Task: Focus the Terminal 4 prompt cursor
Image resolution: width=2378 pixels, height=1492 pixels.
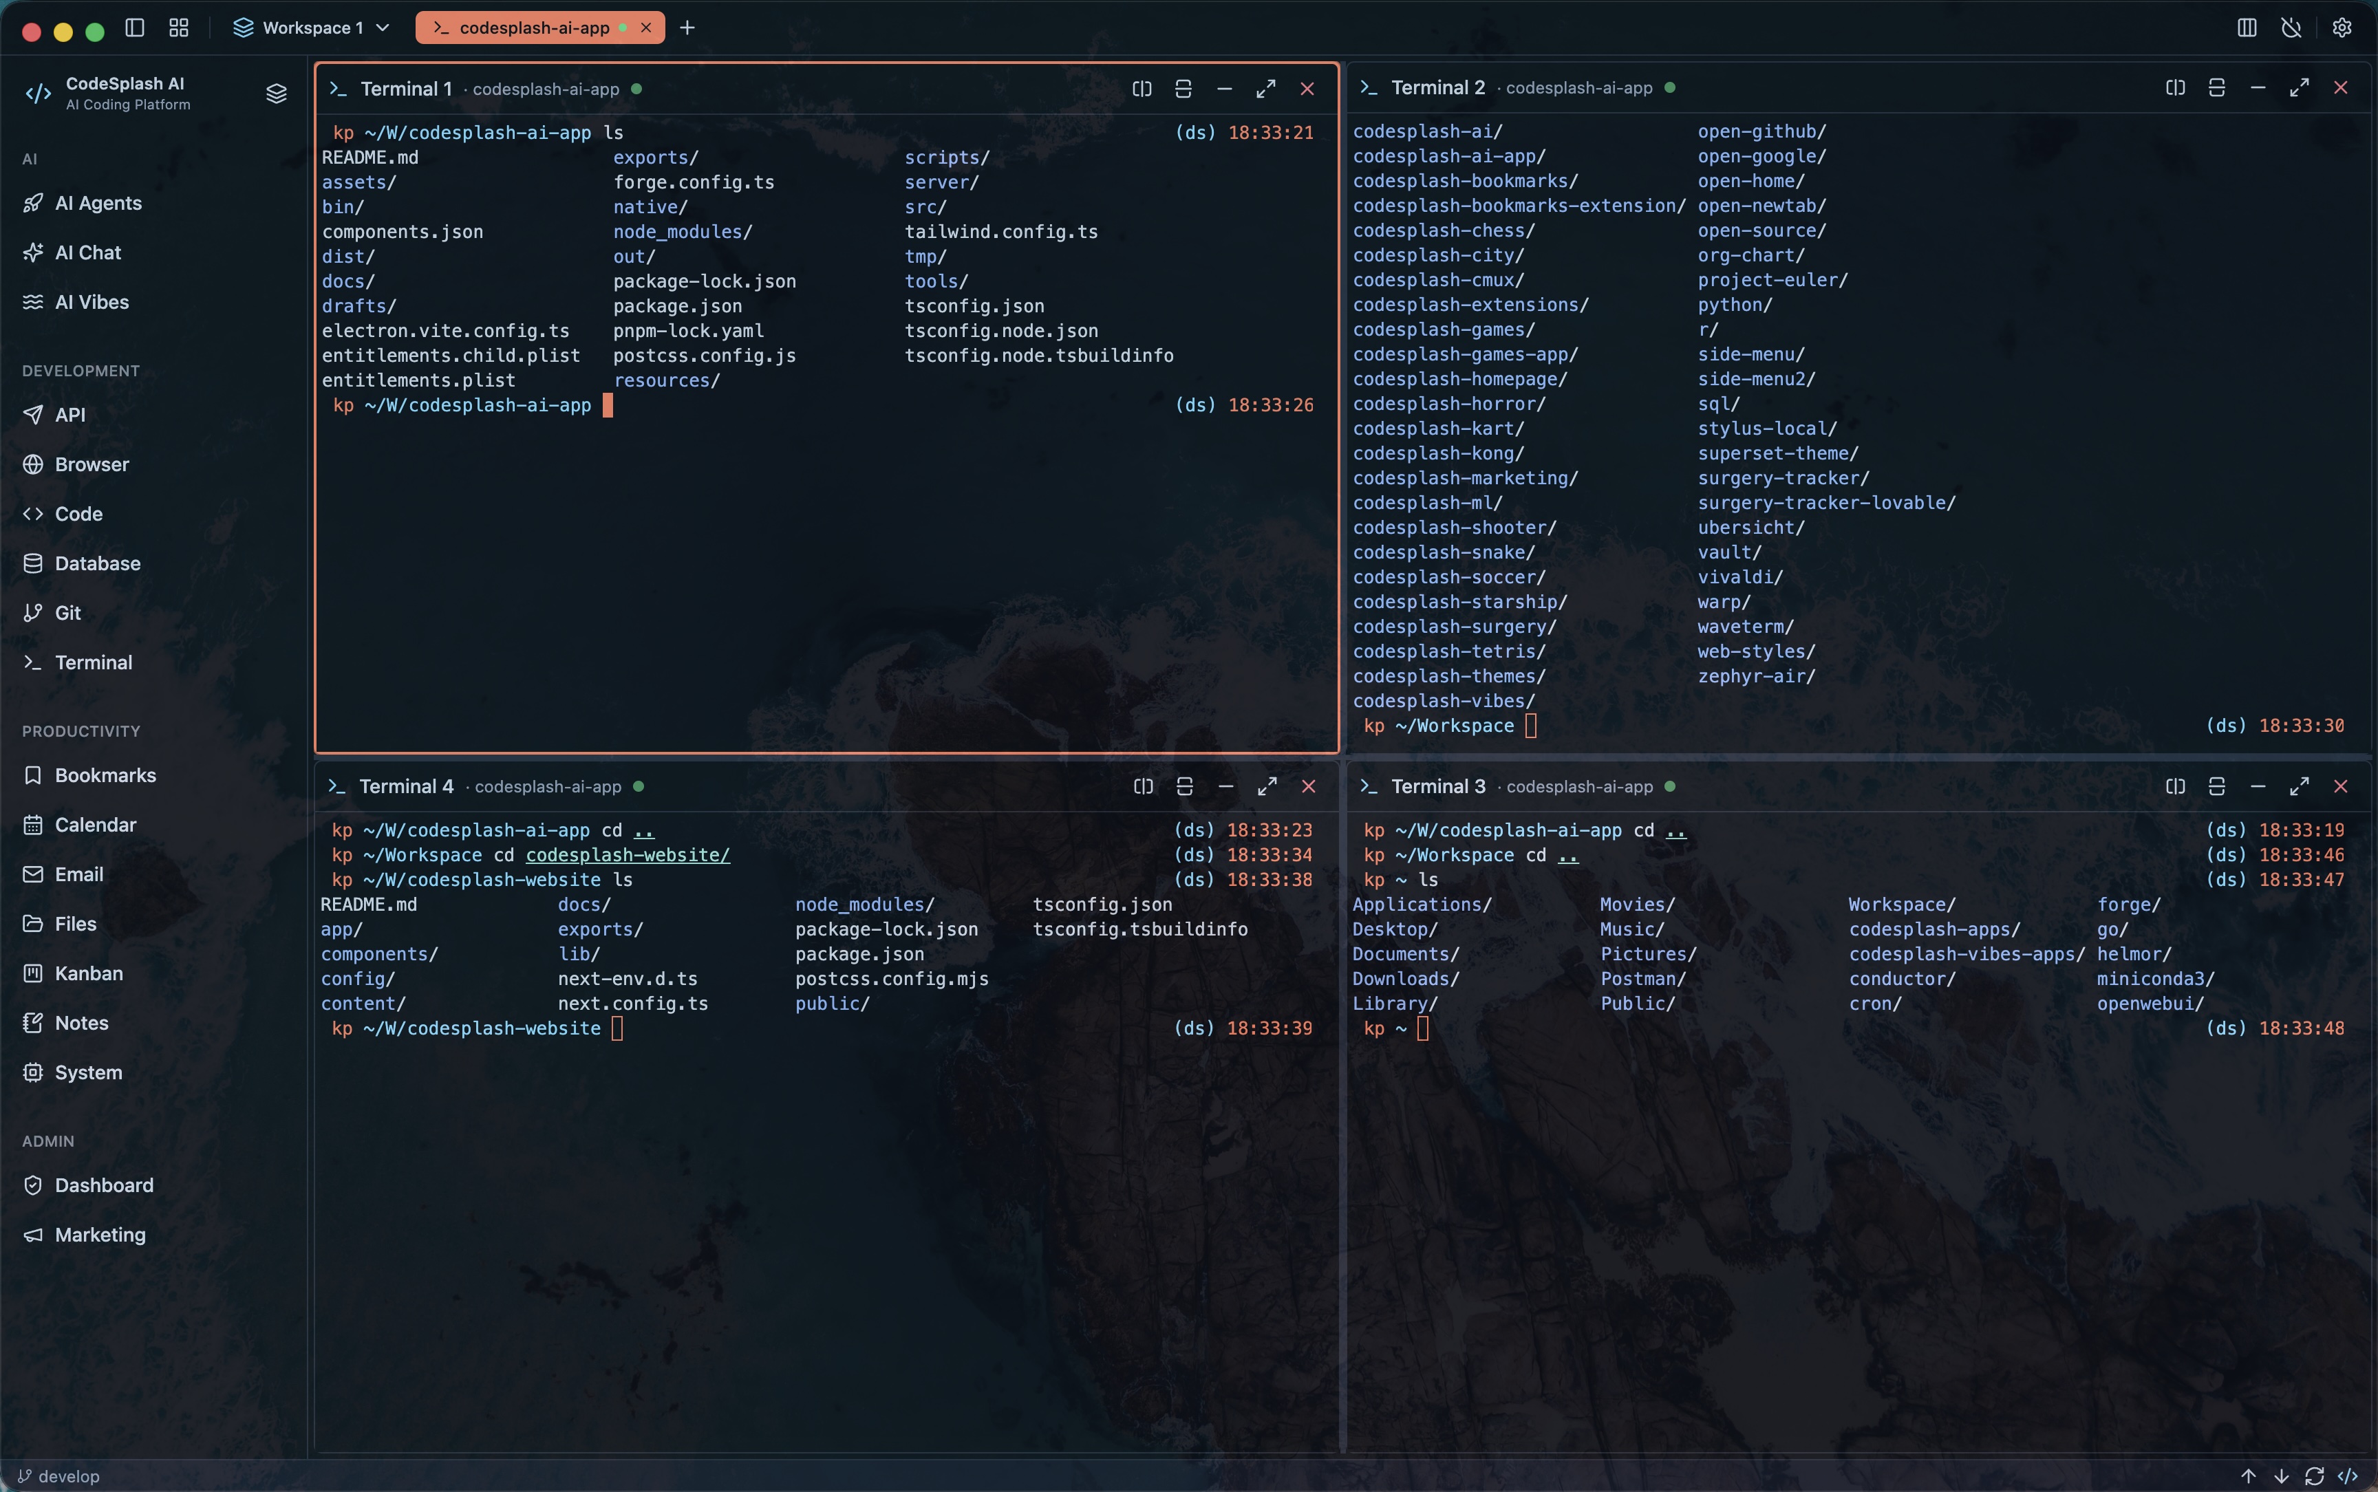Action: [617, 1028]
